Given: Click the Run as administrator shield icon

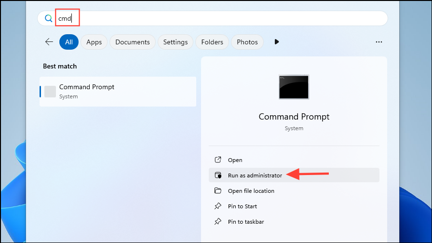Looking at the screenshot, I should coord(218,175).
